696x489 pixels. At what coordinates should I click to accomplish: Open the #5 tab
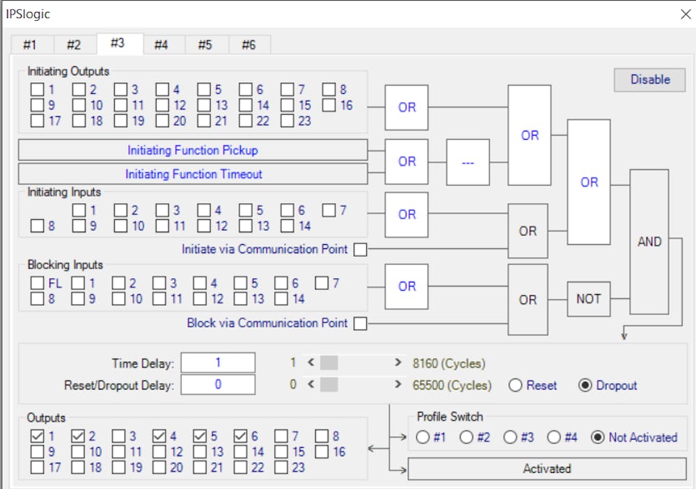(x=205, y=45)
